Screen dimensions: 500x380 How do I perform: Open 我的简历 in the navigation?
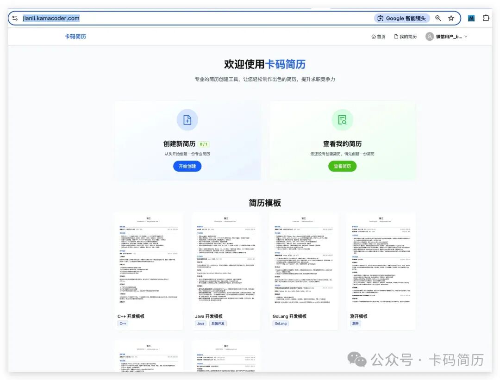tap(405, 37)
